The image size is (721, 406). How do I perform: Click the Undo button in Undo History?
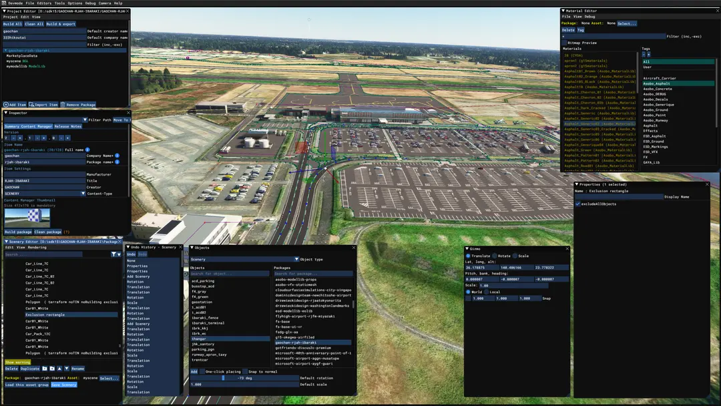131,254
